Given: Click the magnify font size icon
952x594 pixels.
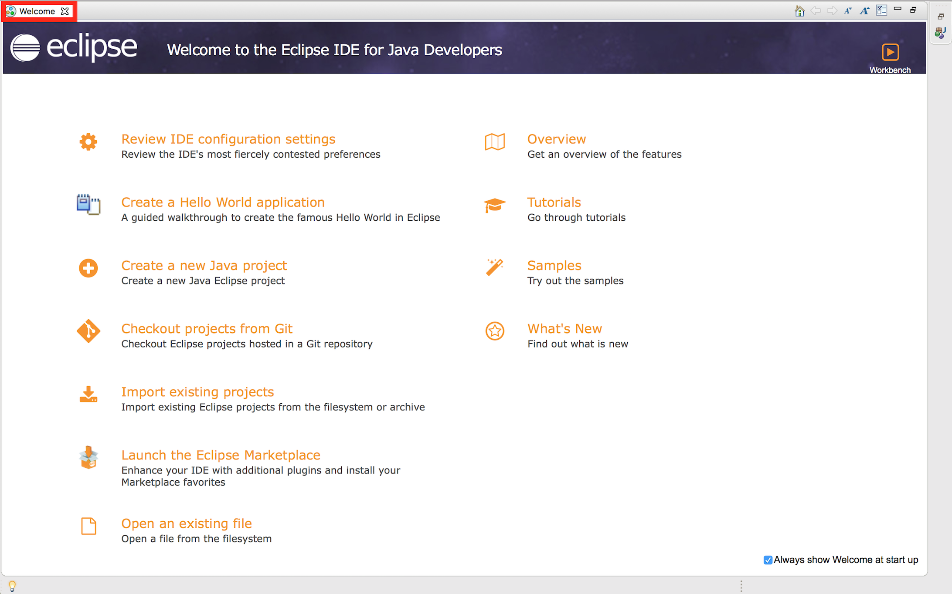Looking at the screenshot, I should pos(864,11).
